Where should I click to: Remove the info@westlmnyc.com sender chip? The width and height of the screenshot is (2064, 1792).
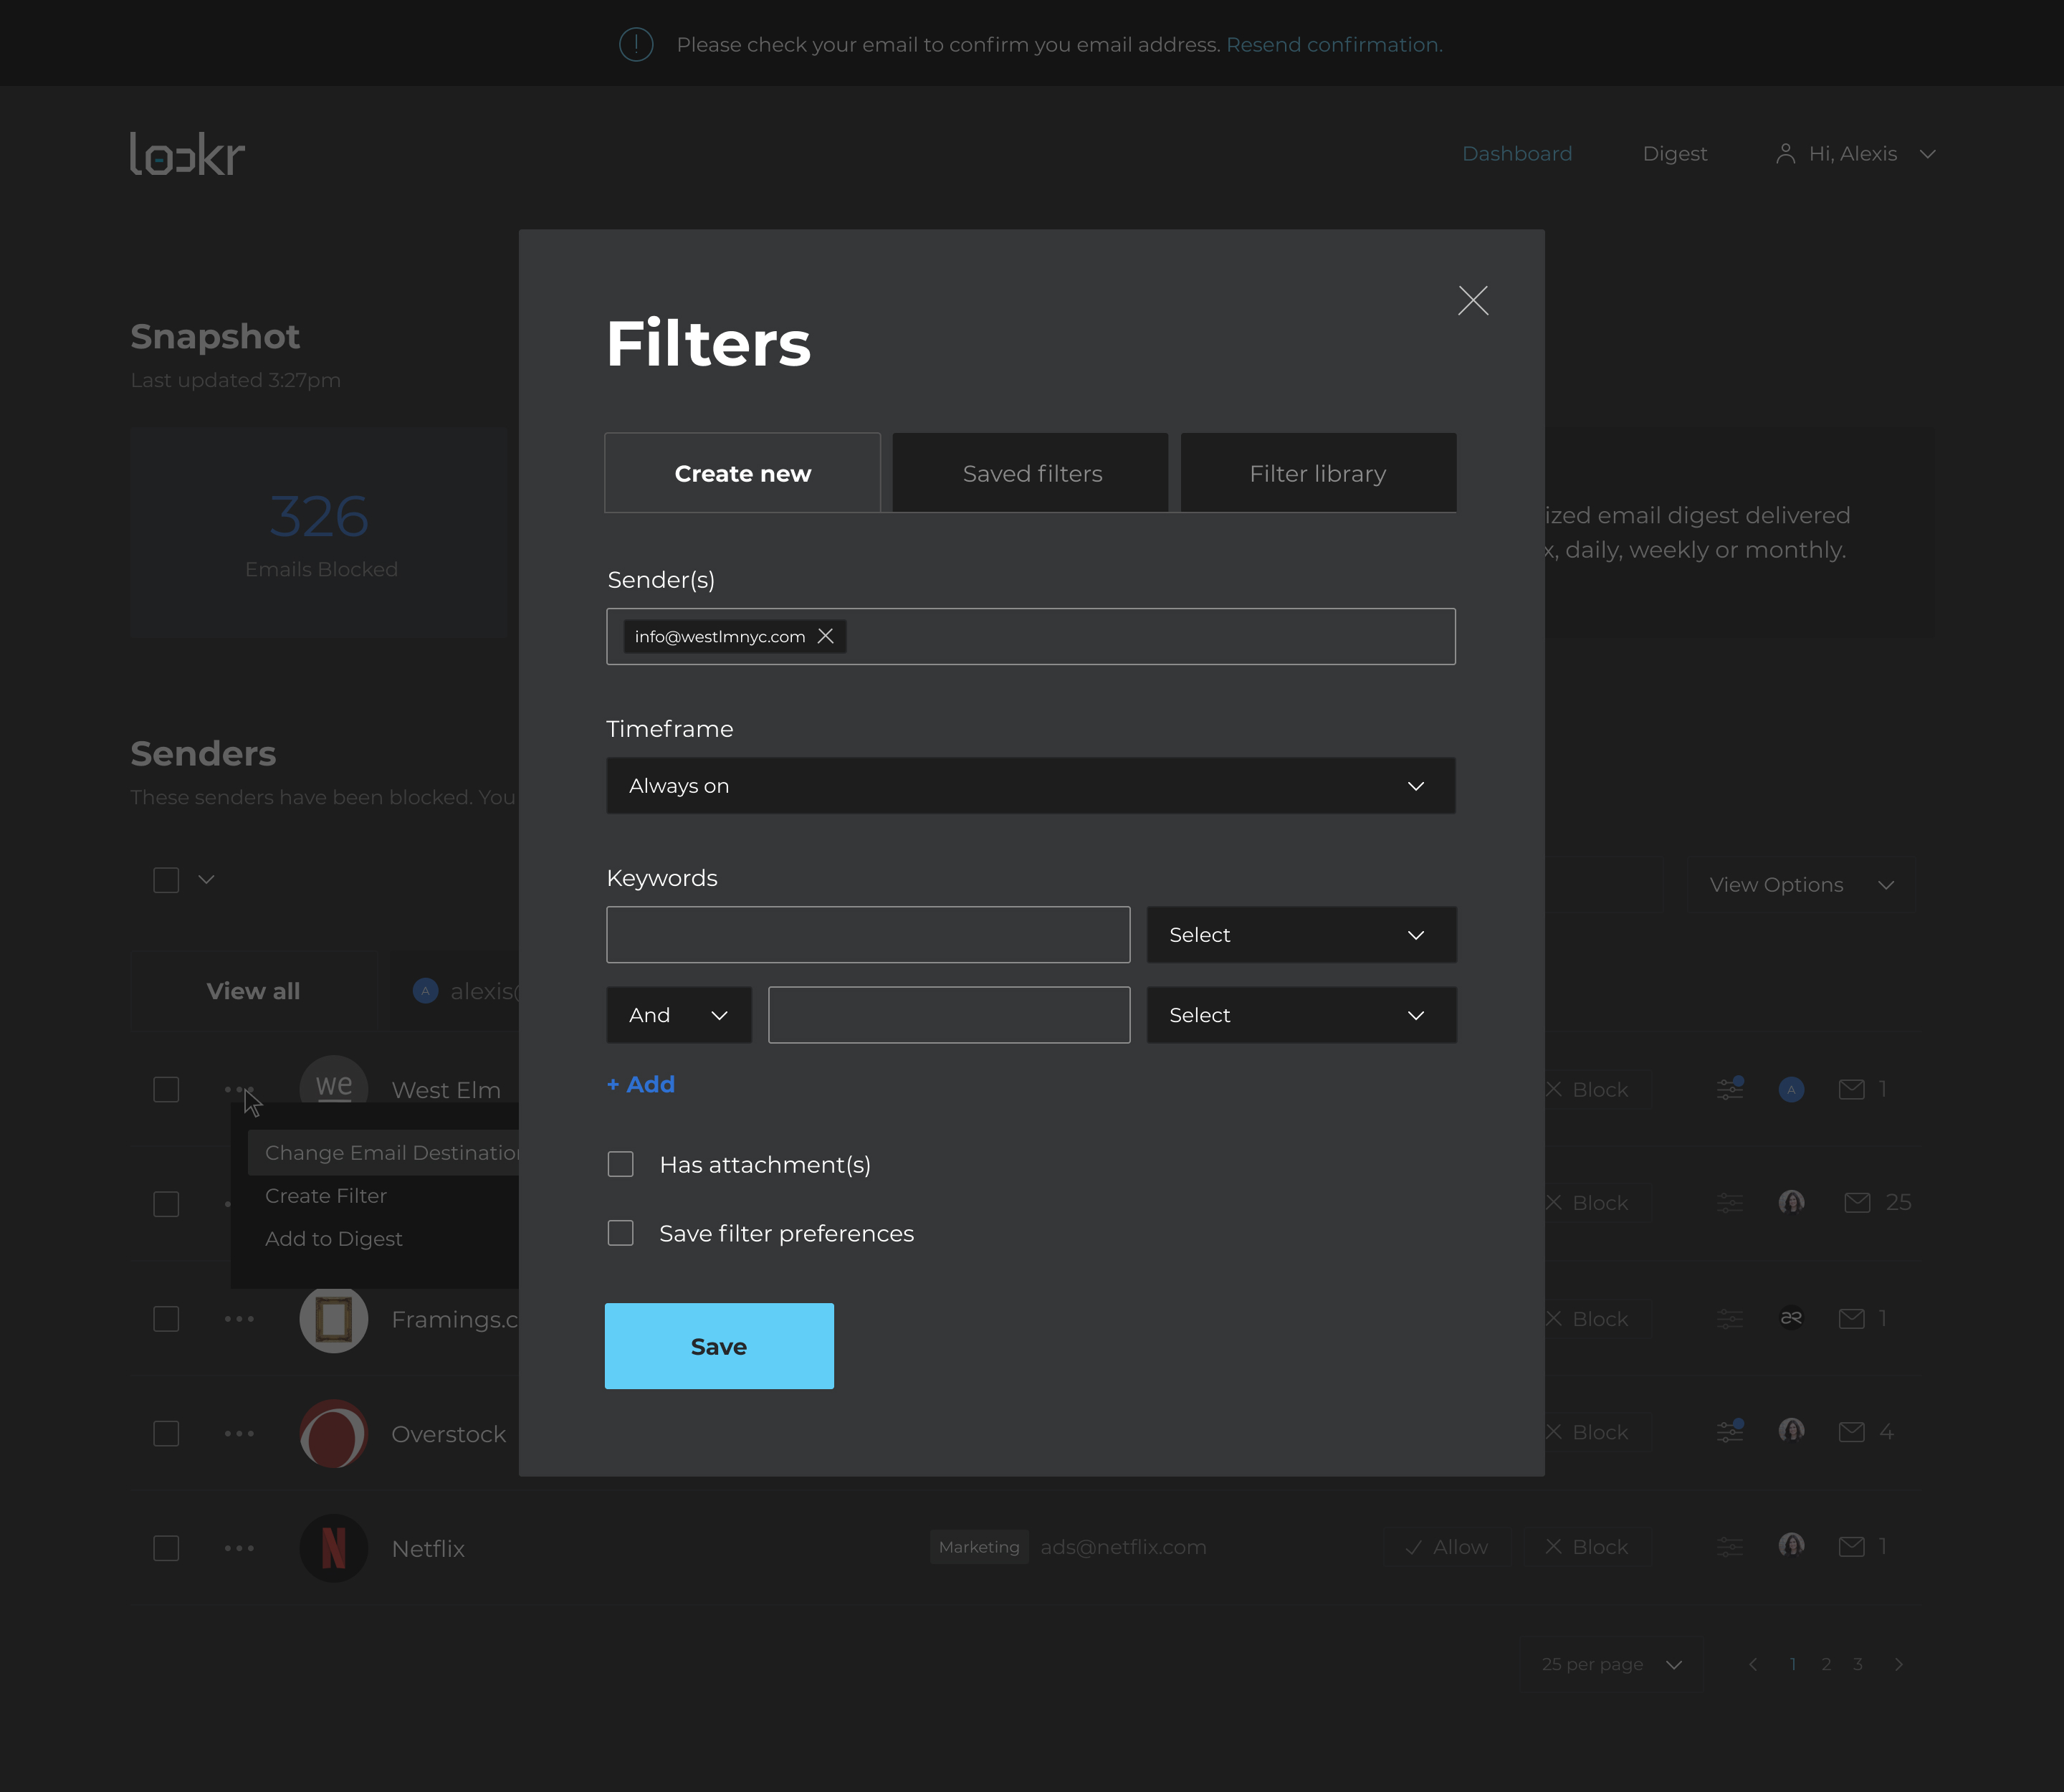click(x=825, y=636)
